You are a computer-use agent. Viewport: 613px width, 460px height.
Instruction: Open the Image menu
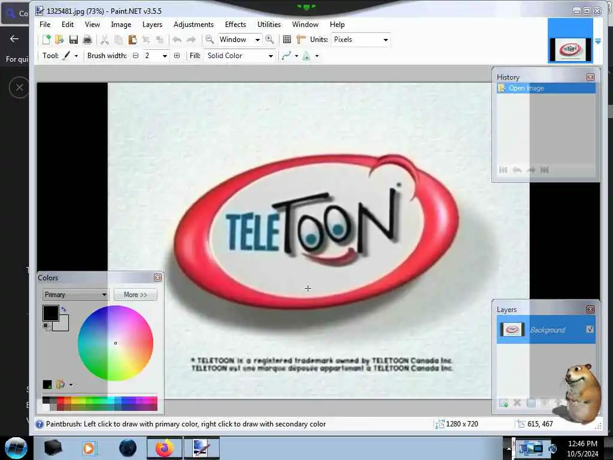[121, 24]
